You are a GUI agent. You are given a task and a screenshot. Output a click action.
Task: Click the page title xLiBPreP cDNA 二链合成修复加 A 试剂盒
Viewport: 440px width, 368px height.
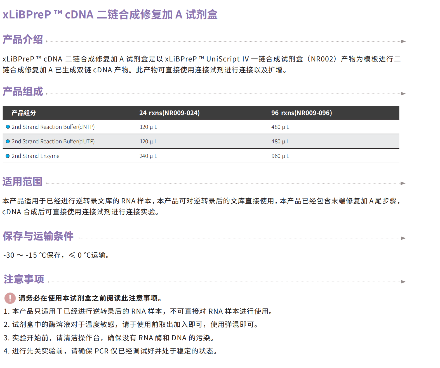click(x=110, y=15)
